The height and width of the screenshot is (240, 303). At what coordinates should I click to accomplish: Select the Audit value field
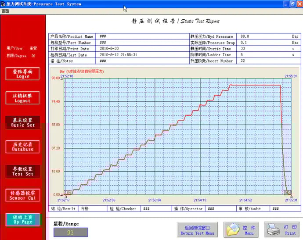click(x=285, y=209)
